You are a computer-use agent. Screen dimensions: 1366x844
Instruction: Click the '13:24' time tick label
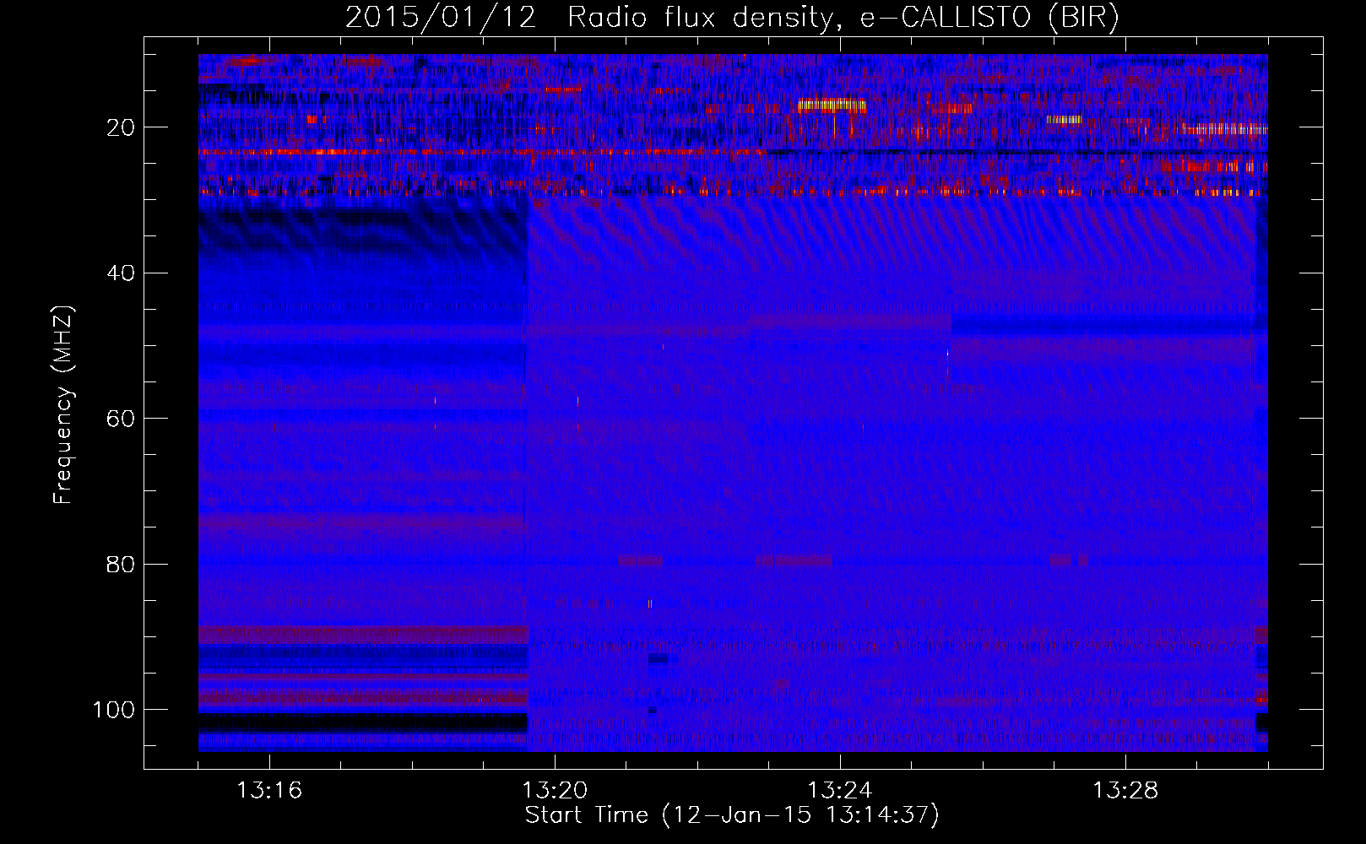[840, 791]
